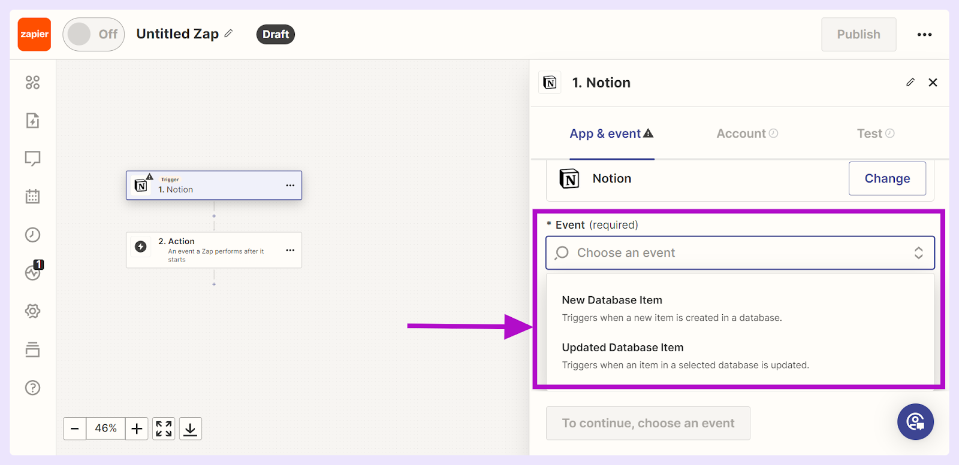Open the calendar icon in sidebar
This screenshot has height=465, width=959.
click(x=33, y=196)
